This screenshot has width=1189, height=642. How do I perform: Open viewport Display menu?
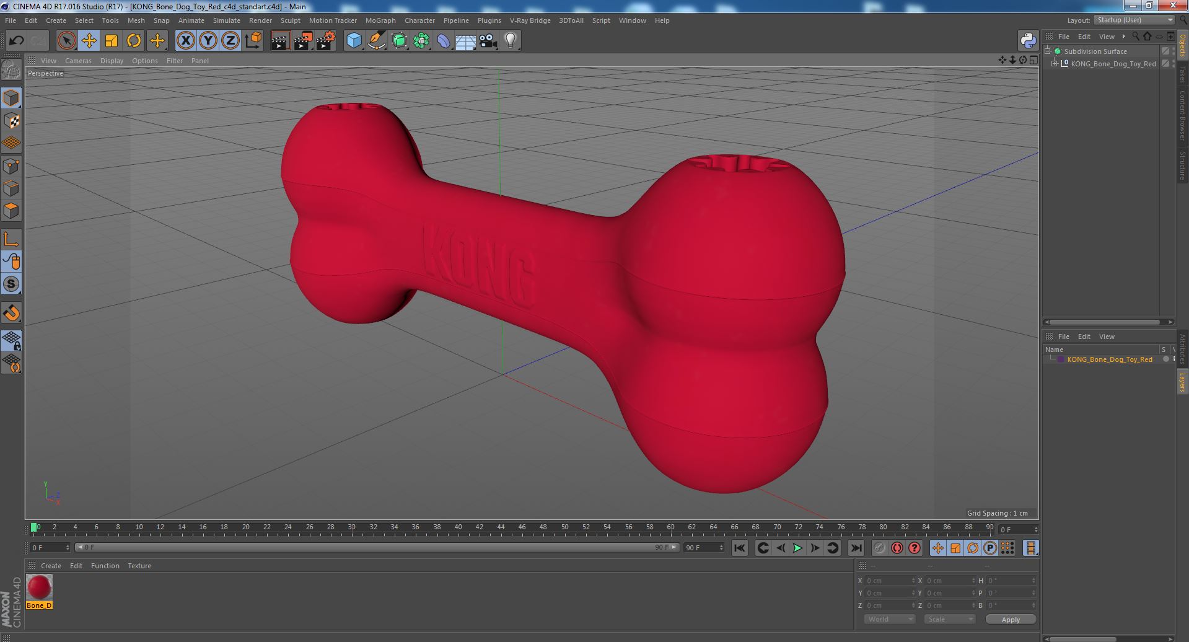(112, 61)
